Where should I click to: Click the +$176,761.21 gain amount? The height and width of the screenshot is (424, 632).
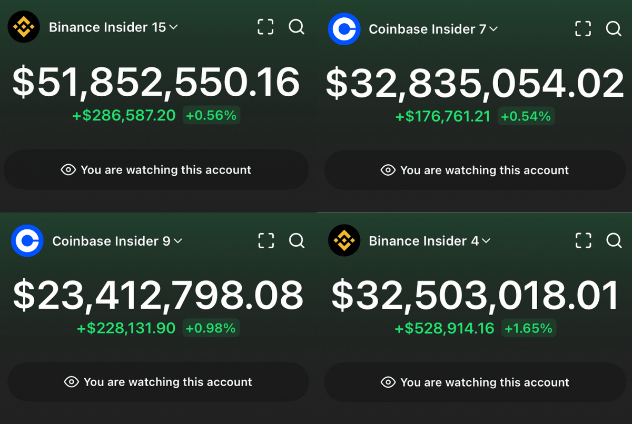443,116
